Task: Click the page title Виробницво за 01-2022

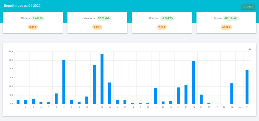Action: pos(22,6)
